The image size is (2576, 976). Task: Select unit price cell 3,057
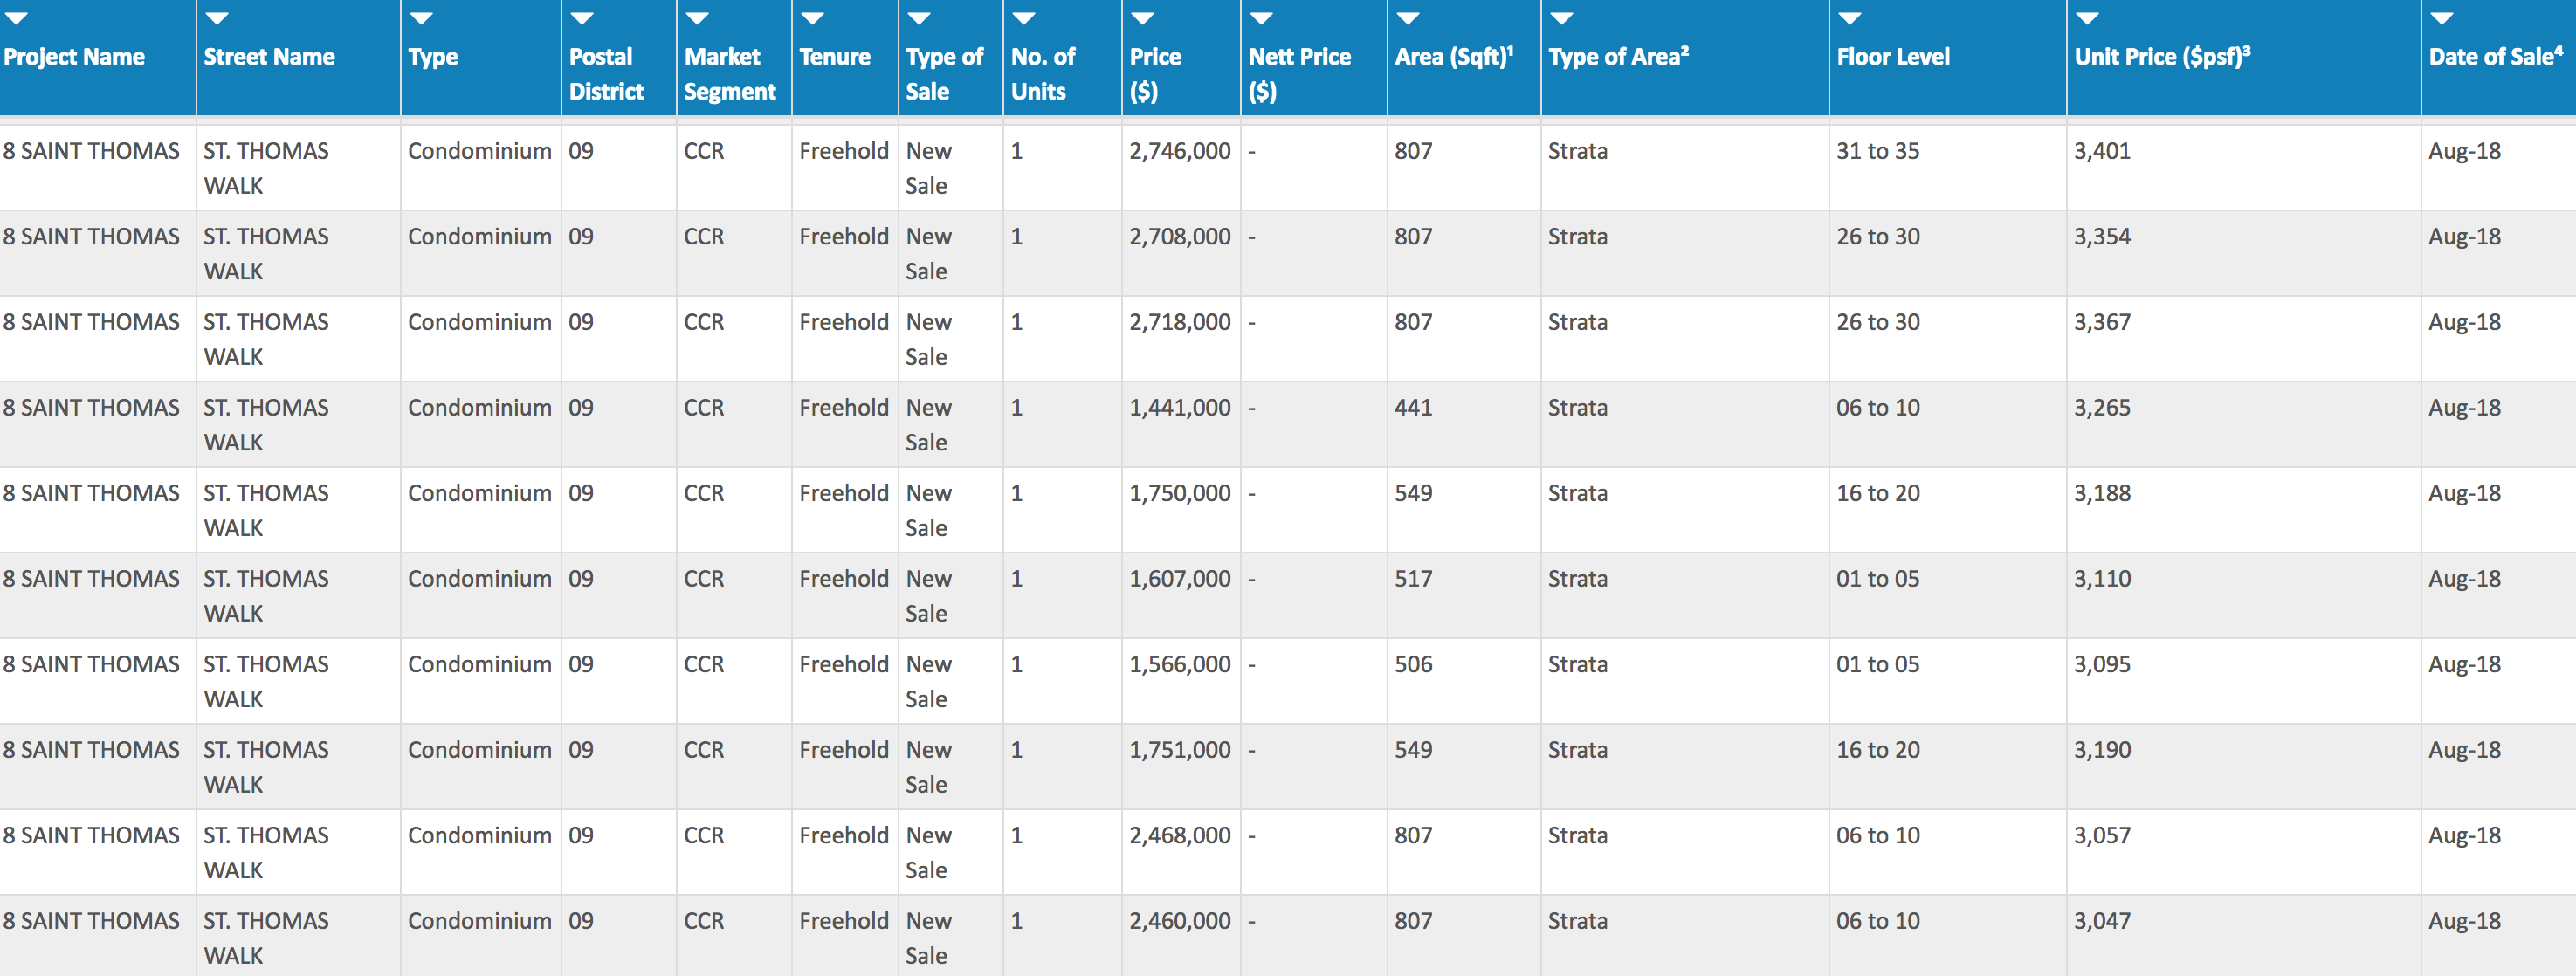pos(2102,835)
